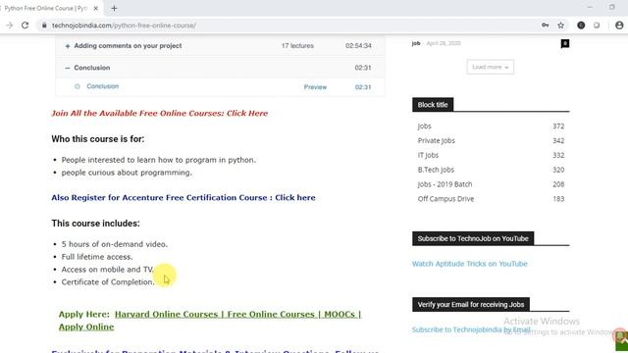628x353 pixels.
Task: Bookmark this page with the star
Action: pyautogui.click(x=560, y=25)
